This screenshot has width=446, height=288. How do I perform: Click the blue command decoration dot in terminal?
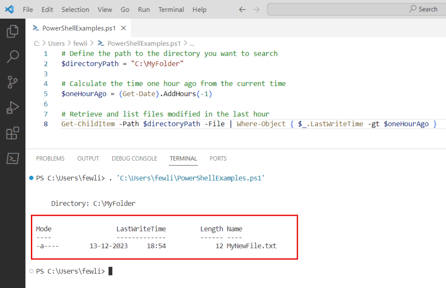(31, 178)
